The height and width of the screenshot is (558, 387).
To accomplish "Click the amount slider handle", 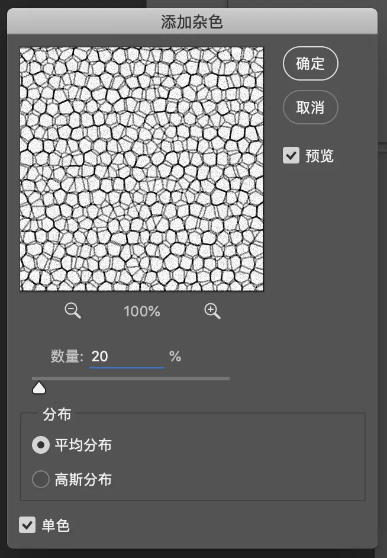I will pos(39,388).
